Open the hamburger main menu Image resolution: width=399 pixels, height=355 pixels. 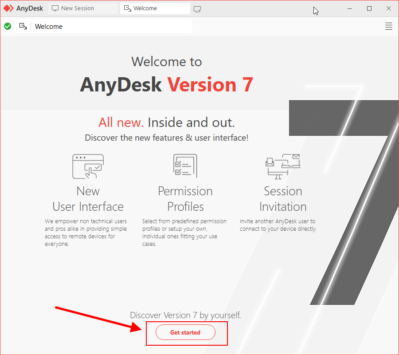tap(388, 26)
